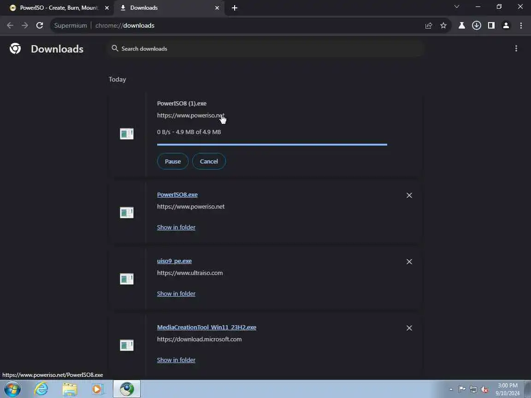The height and width of the screenshot is (398, 531).
Task: Click the Action Center flag tray icon
Action: (x=461, y=389)
